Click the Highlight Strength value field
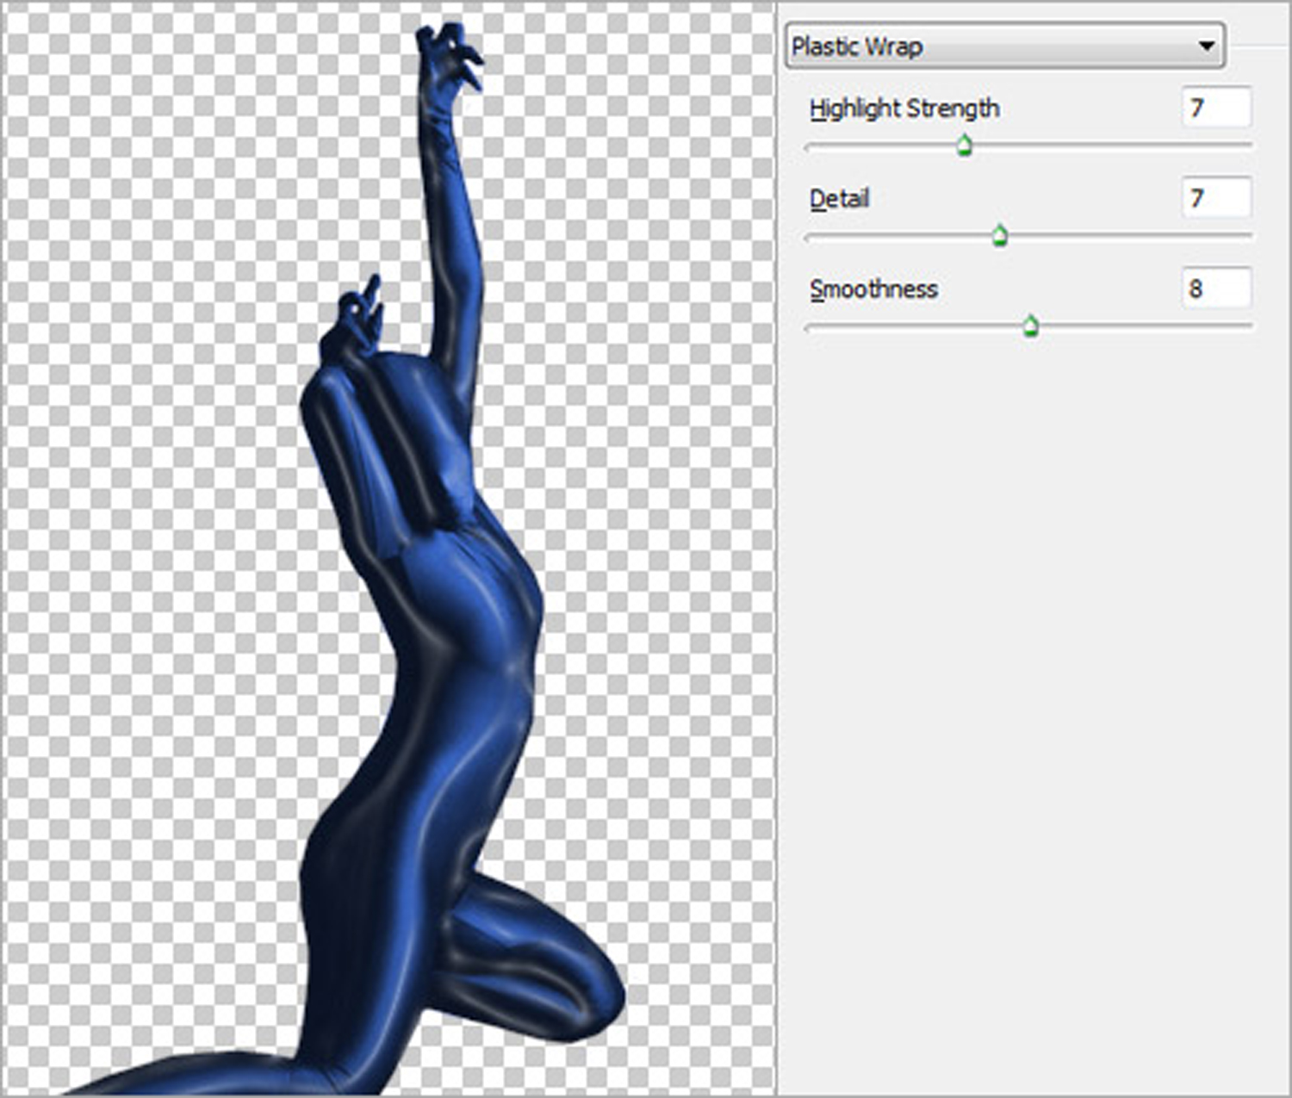This screenshot has height=1098, width=1292. tap(1215, 109)
